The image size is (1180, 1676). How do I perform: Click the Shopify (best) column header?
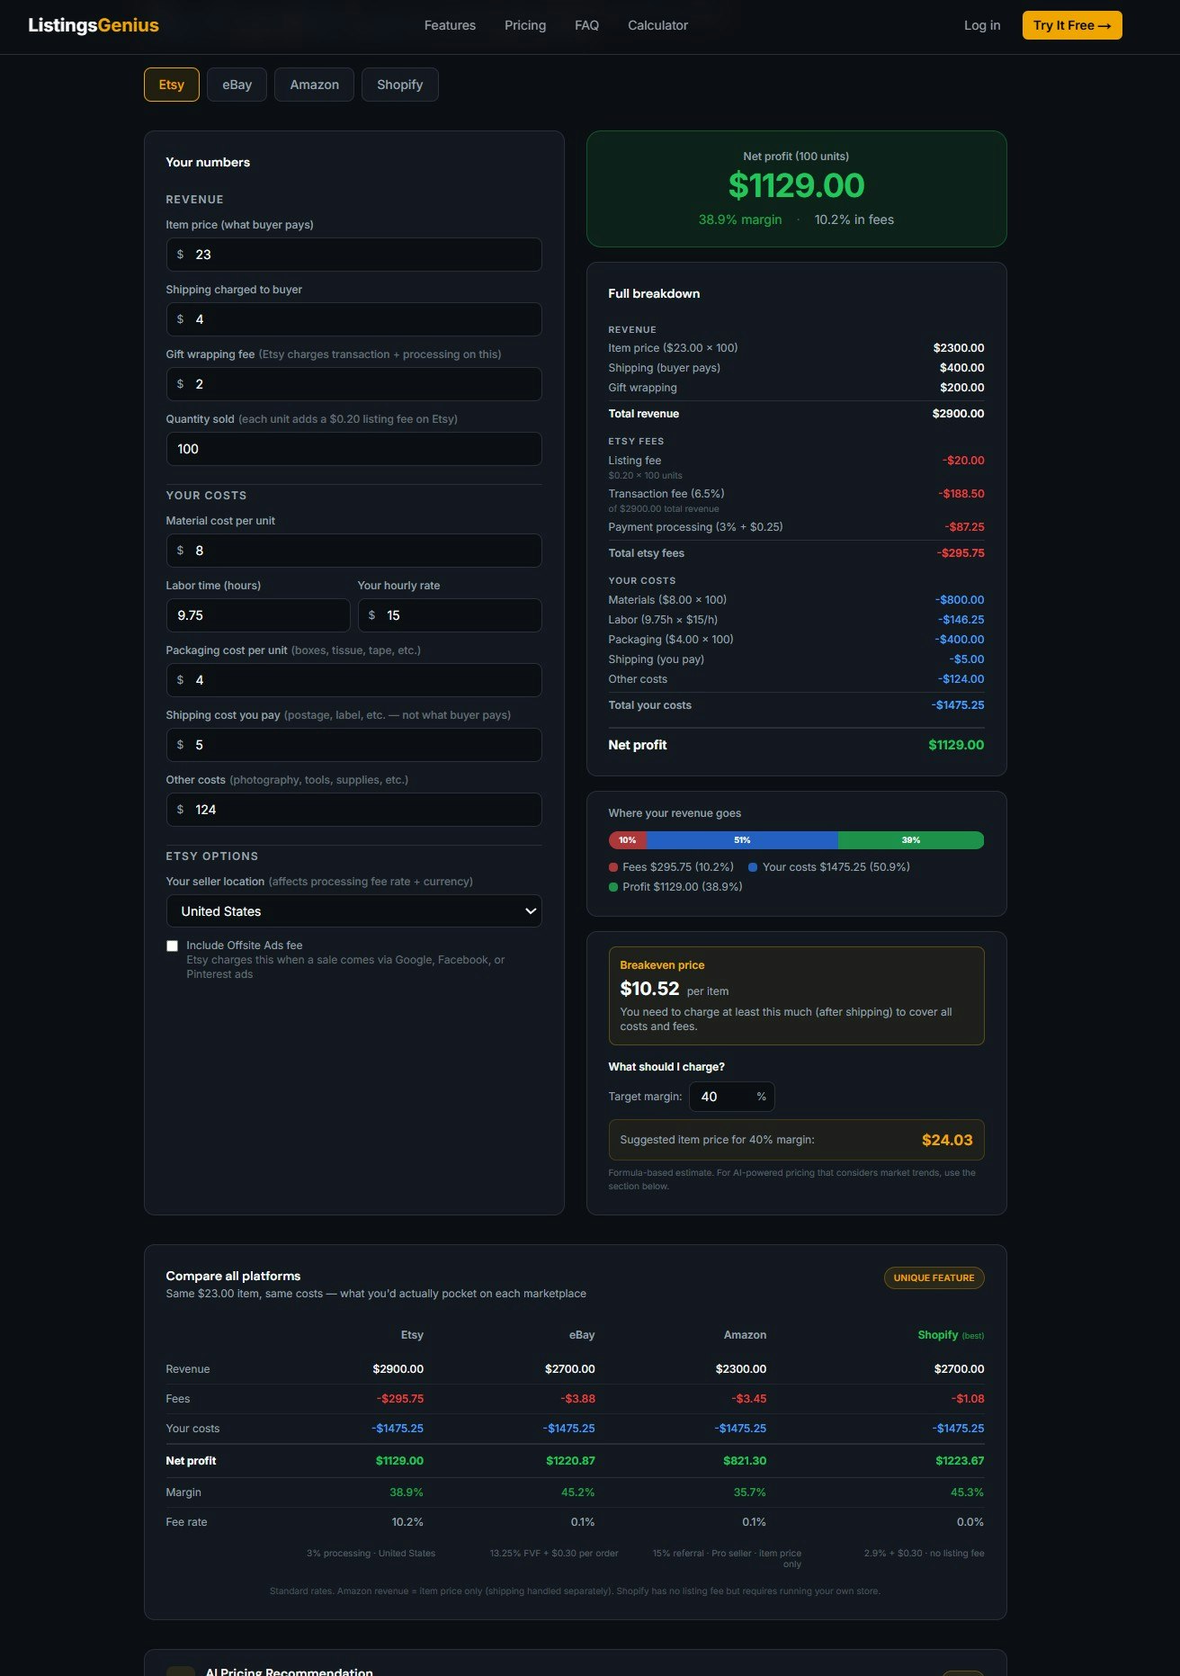pos(951,1335)
